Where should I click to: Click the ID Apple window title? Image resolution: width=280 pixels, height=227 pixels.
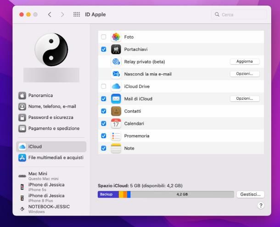click(x=95, y=15)
